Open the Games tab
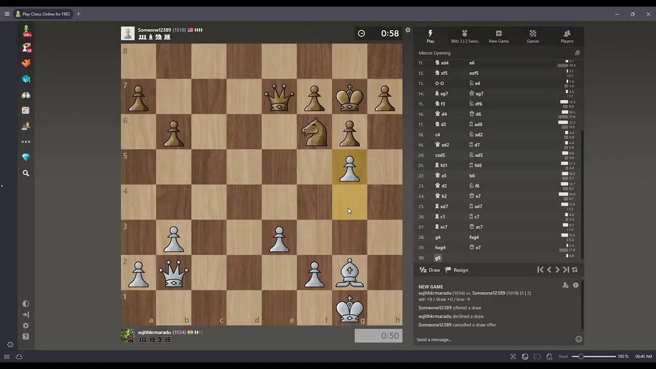This screenshot has width=656, height=369. [x=533, y=36]
